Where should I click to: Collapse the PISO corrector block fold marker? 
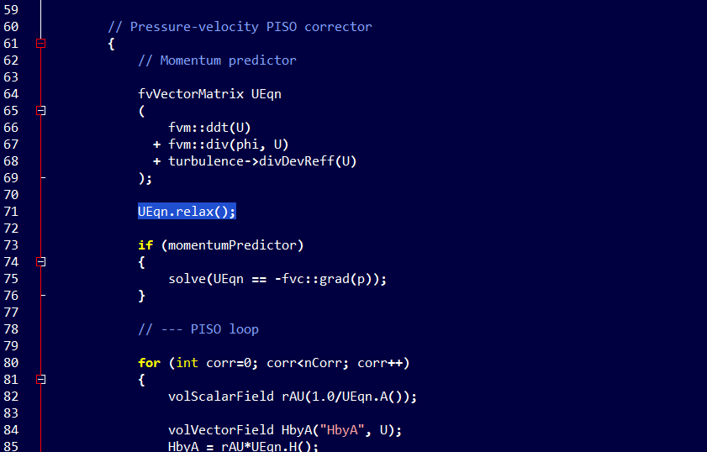coord(40,44)
